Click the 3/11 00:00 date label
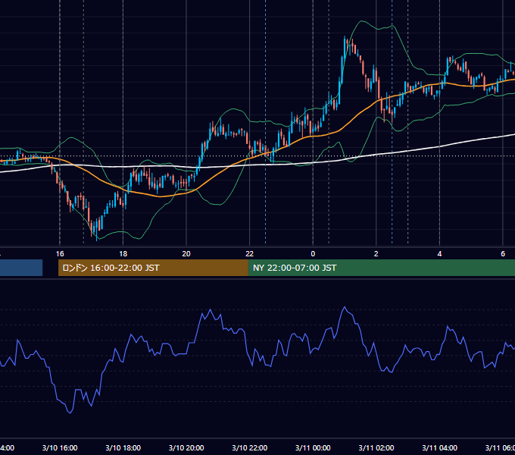Viewport: 515px width, 455px height. tap(313, 447)
